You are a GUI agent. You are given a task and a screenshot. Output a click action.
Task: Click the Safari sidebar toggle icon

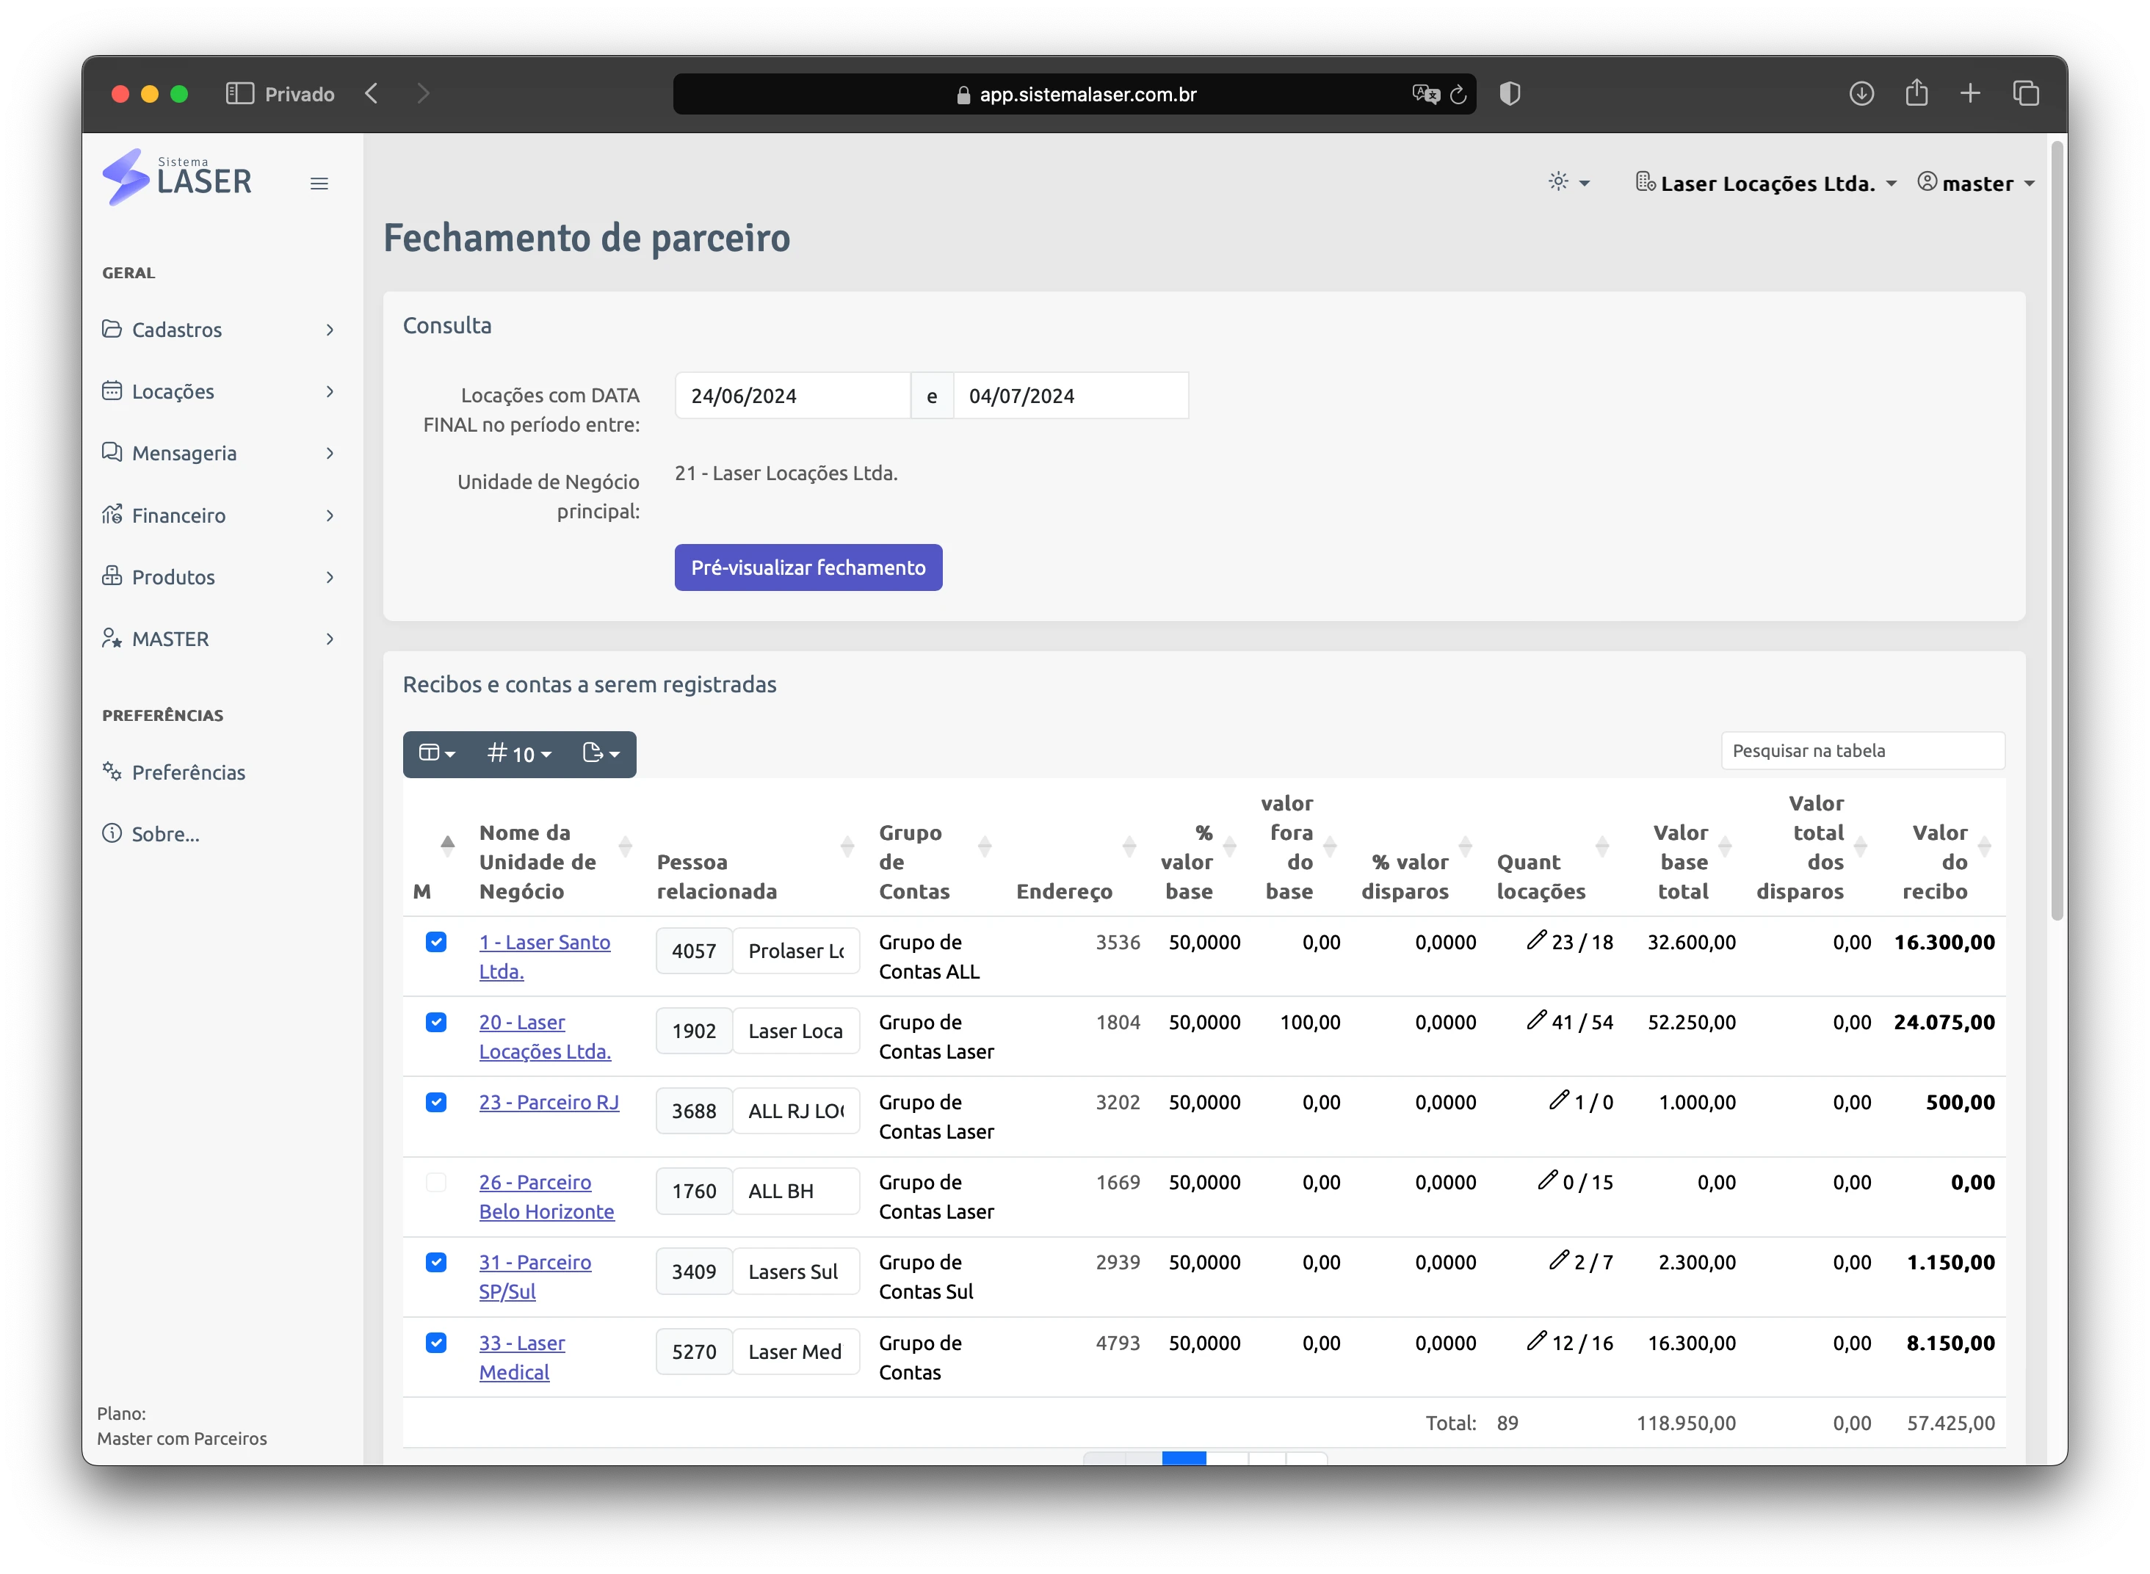[x=239, y=93]
